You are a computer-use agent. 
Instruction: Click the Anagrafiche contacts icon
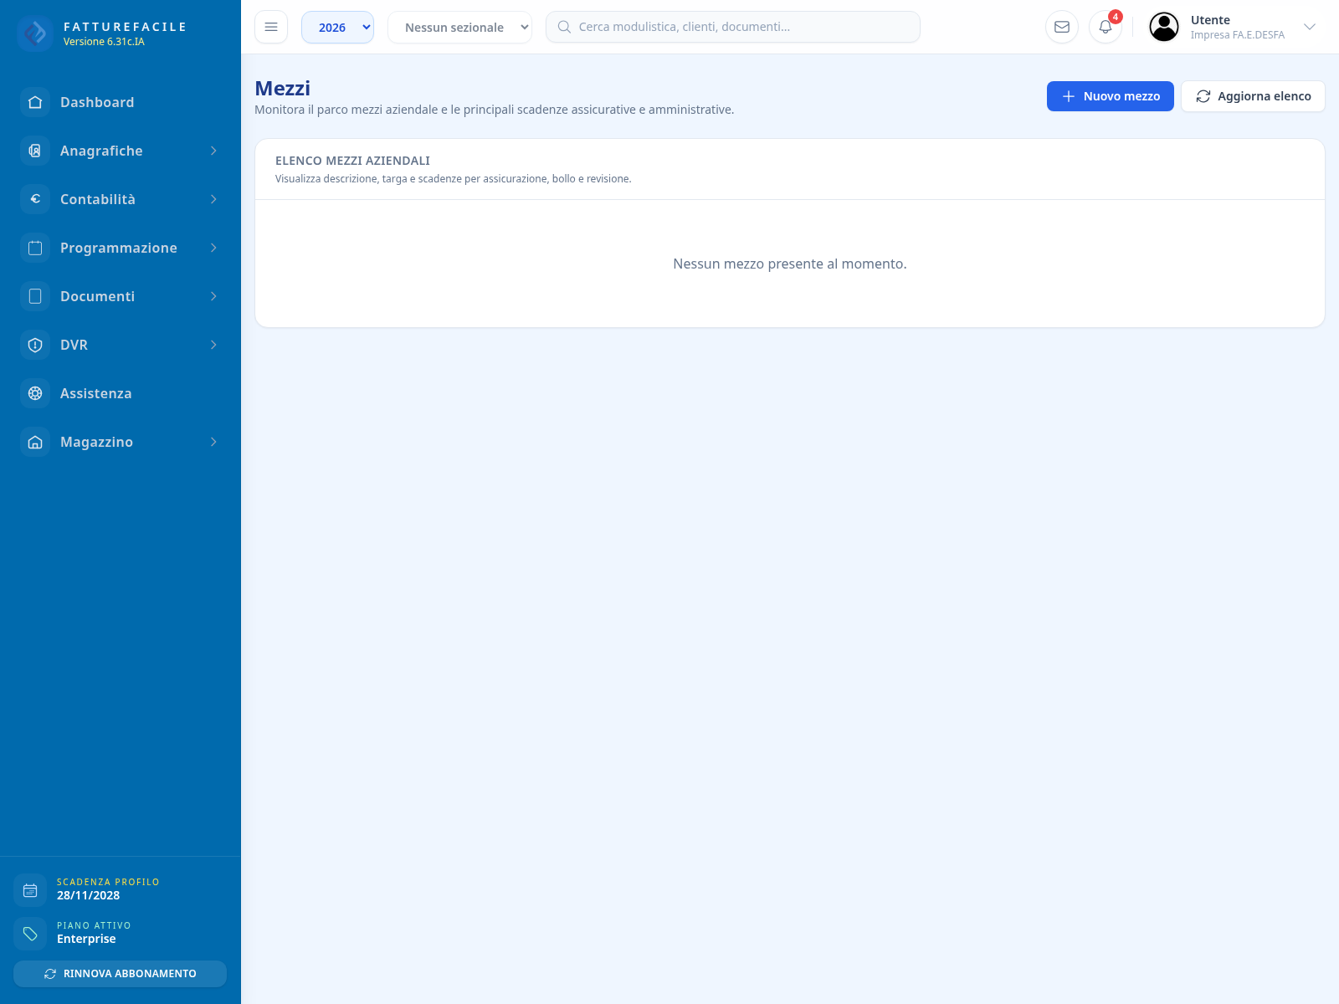35,151
